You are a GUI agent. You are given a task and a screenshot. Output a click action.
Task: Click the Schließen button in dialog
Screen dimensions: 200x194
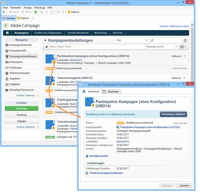click(x=184, y=185)
